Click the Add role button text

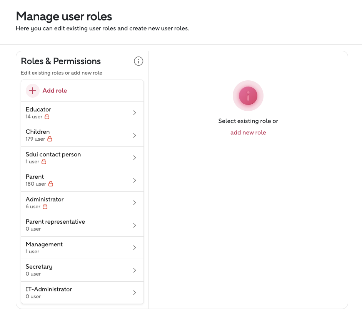55,91
